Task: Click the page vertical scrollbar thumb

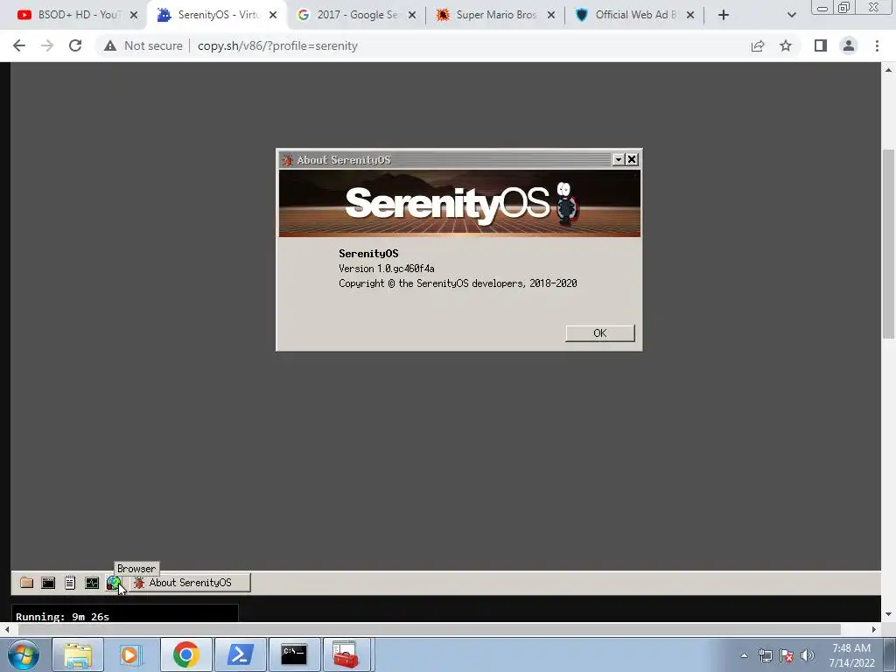Action: pos(889,243)
